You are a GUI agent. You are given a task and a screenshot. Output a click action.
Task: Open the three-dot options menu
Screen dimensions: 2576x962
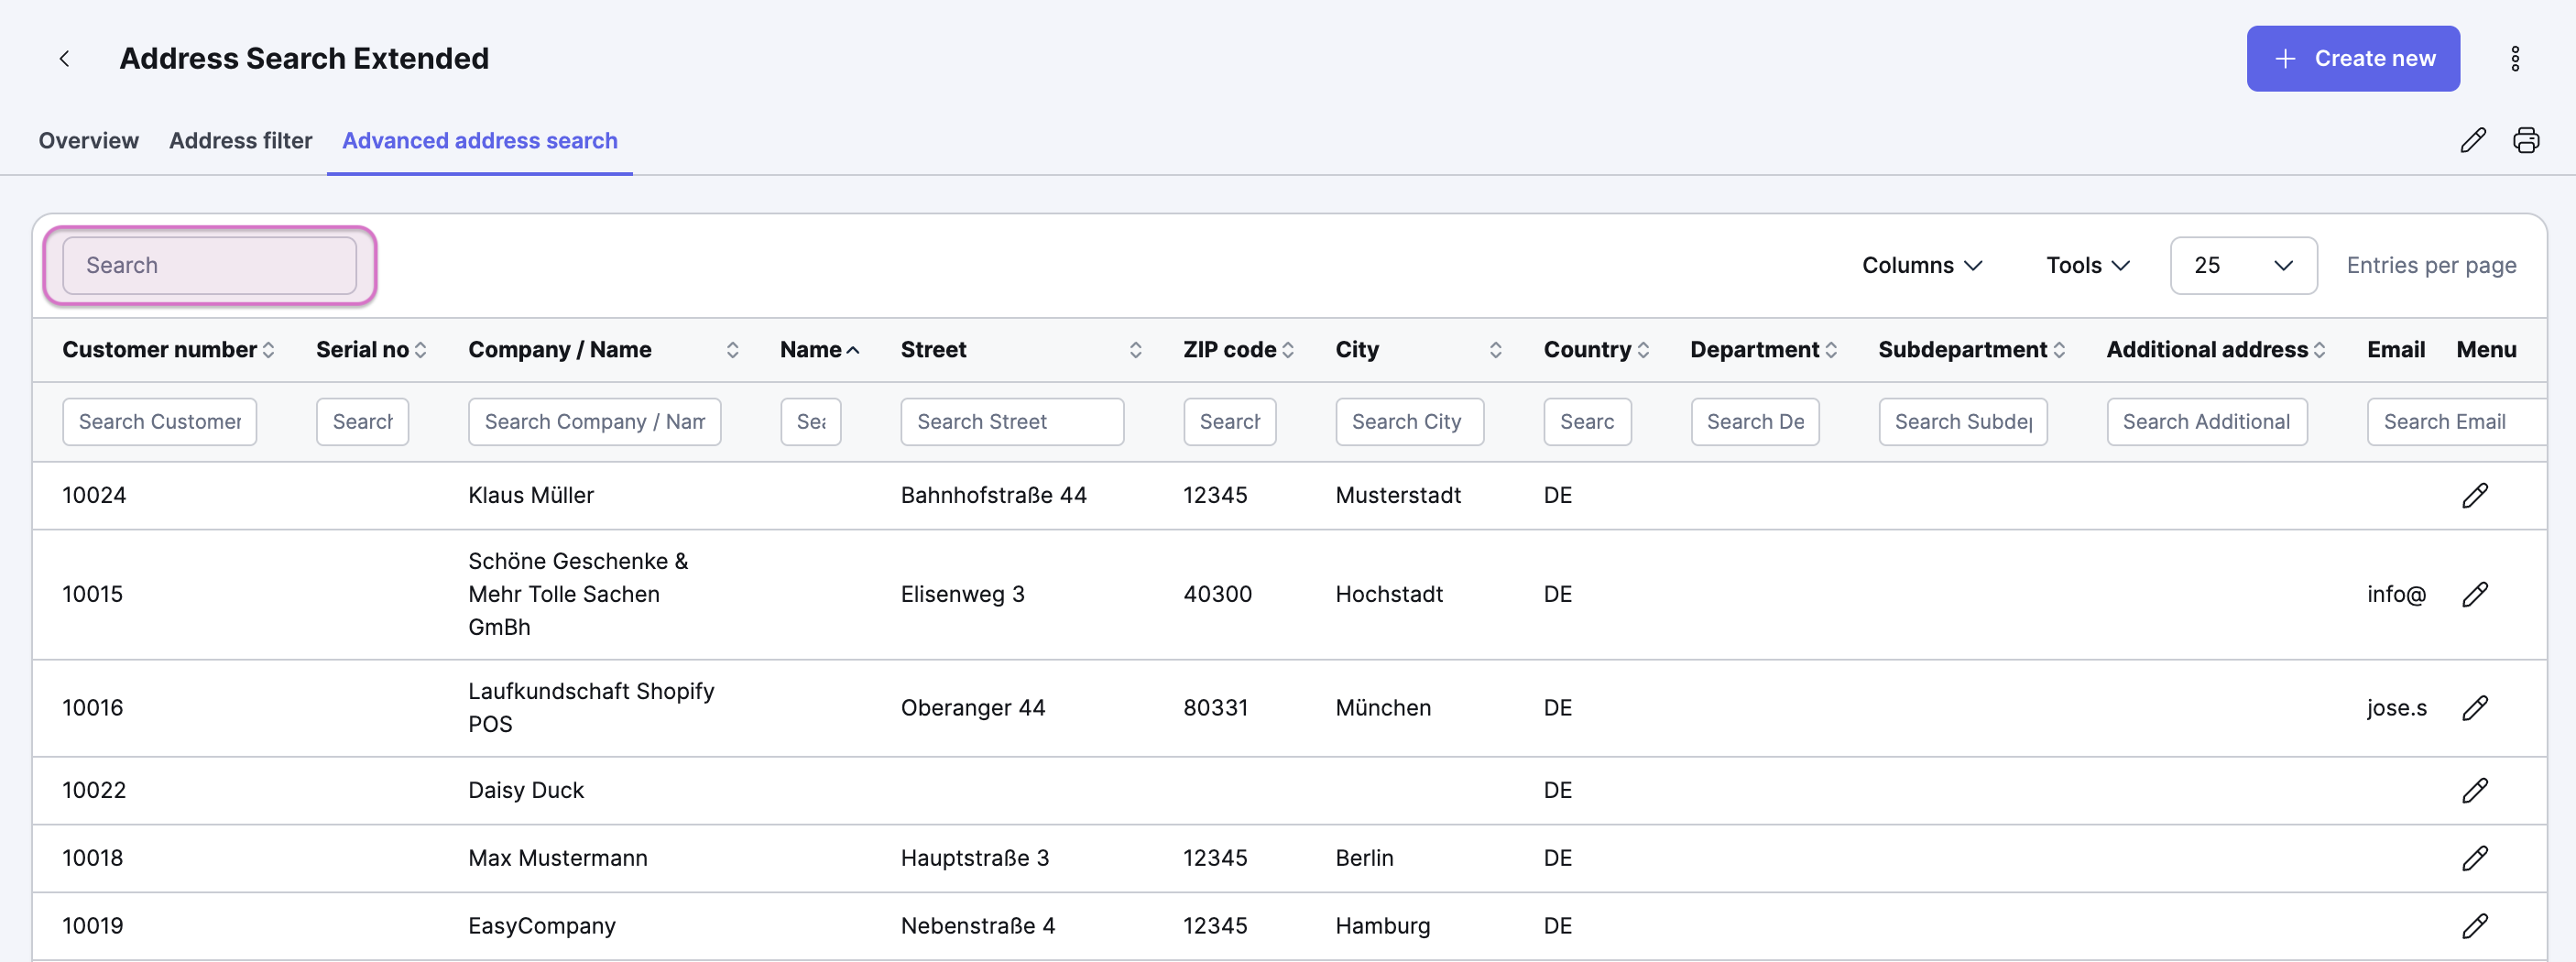point(2514,59)
